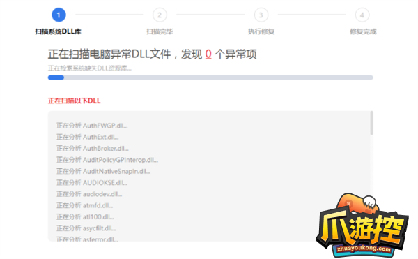The height and width of the screenshot is (259, 418).
Task: Select the AuditPolicyGPInterop.dll row
Action: 107,160
